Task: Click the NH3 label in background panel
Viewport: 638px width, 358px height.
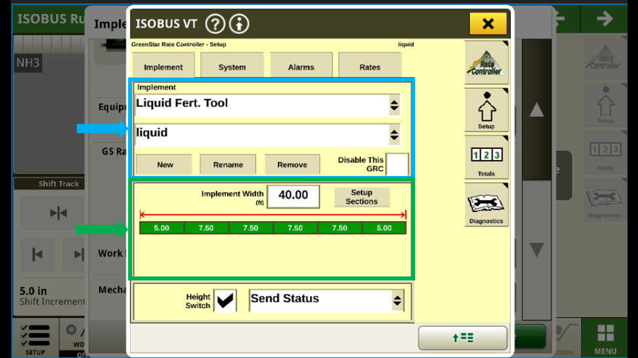Action: click(28, 64)
